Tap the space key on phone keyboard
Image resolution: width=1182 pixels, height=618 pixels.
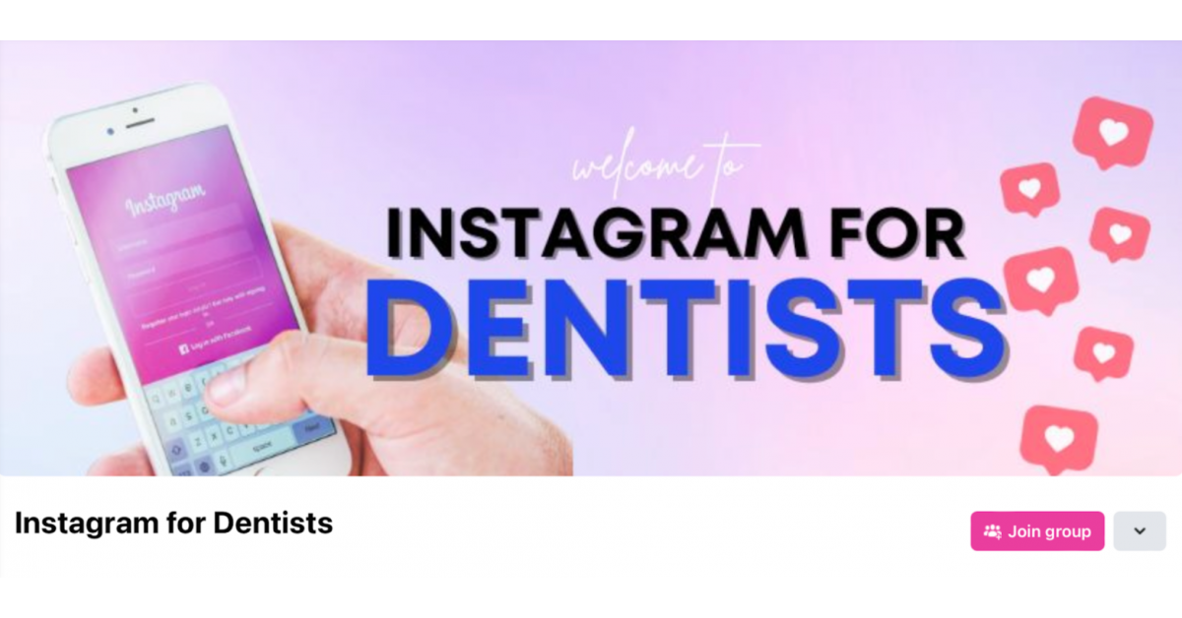pyautogui.click(x=262, y=445)
